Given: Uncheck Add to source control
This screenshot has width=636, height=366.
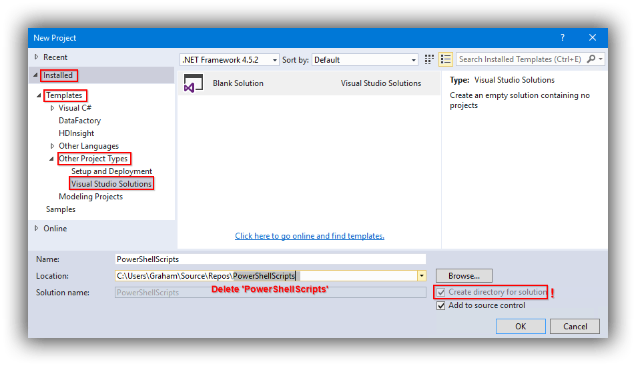Looking at the screenshot, I should click(x=441, y=305).
